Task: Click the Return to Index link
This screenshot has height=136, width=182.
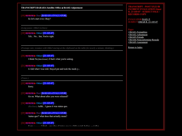Action: [135, 47]
